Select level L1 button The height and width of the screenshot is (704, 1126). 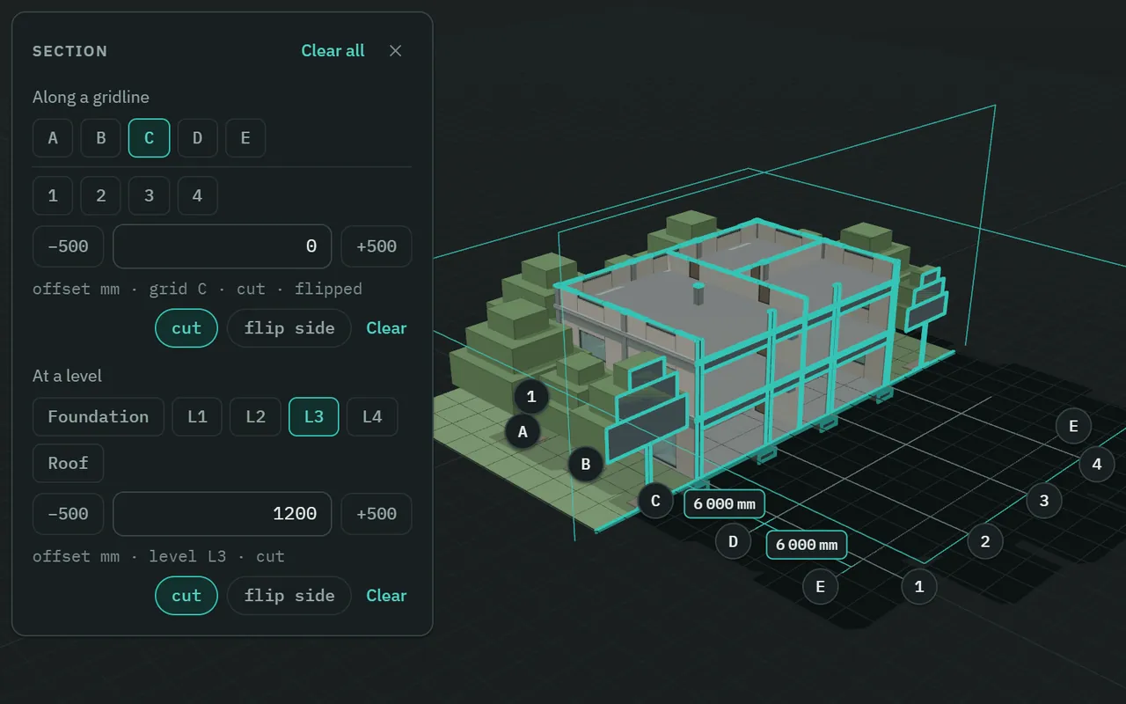click(197, 417)
